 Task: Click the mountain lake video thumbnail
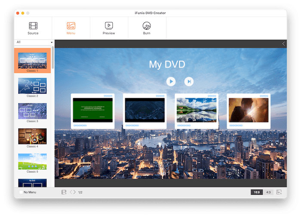tap(196, 110)
